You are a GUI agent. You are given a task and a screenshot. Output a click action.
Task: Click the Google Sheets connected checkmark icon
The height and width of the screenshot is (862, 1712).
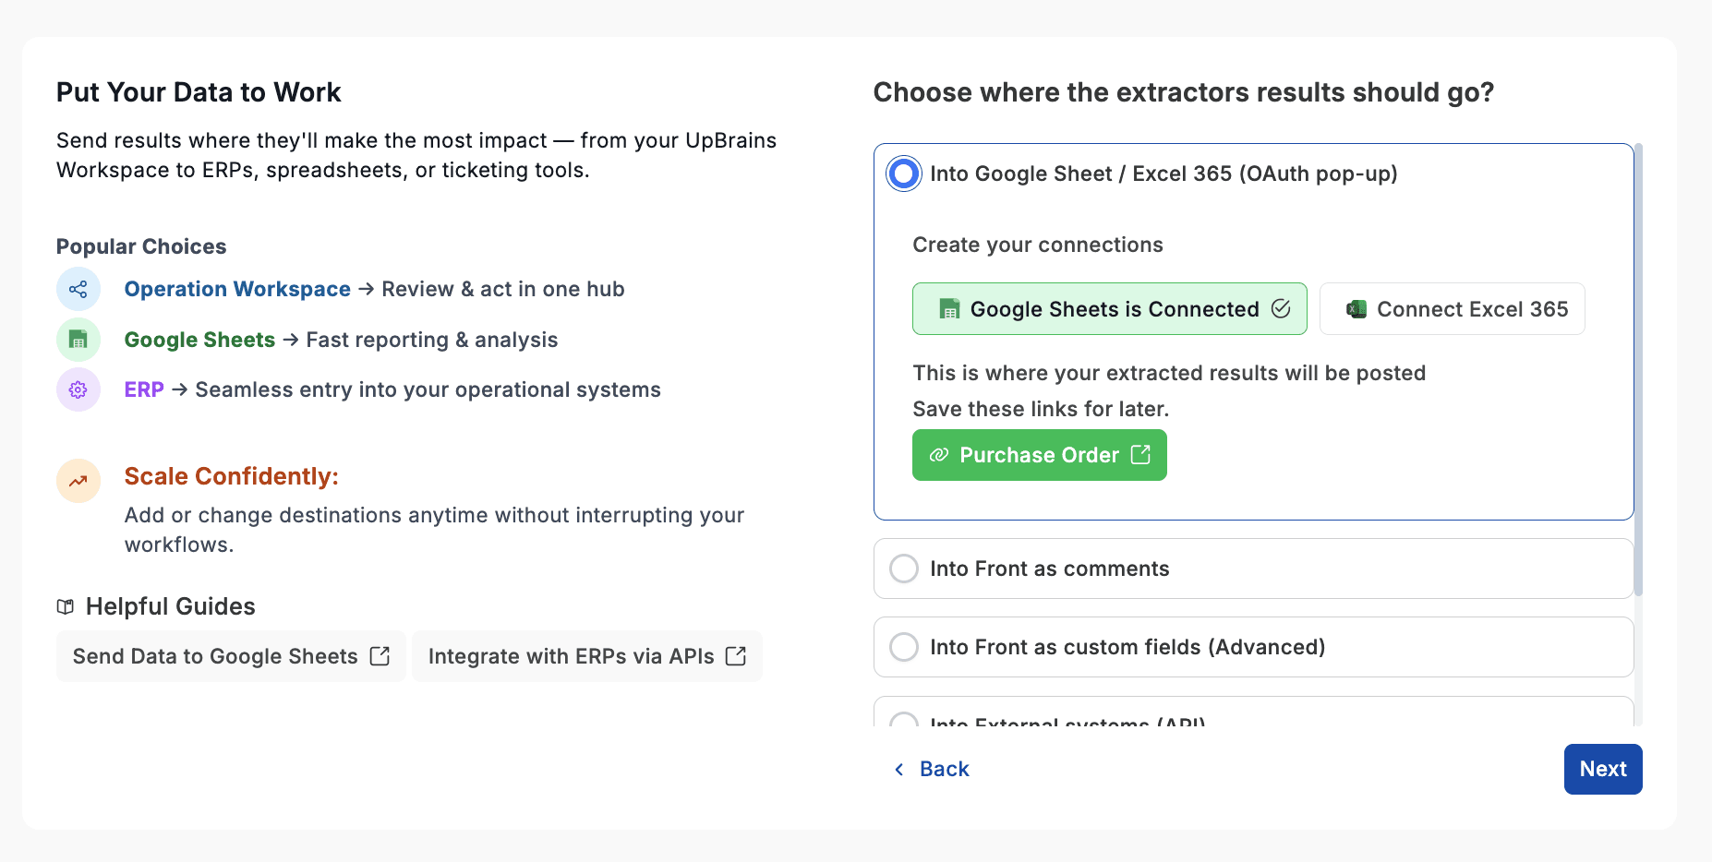(x=1281, y=308)
